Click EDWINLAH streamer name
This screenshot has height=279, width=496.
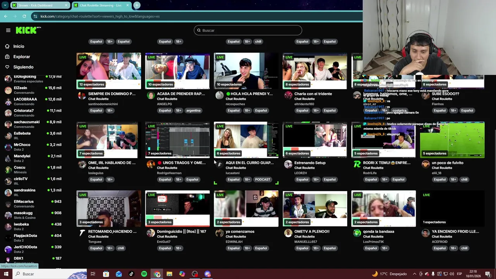coord(234,242)
